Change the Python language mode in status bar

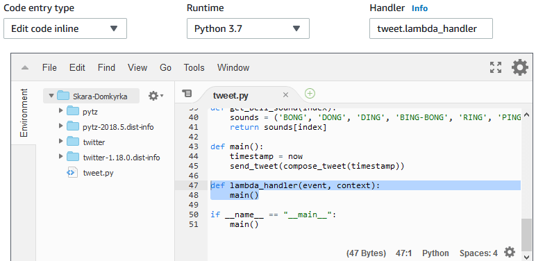[435, 253]
